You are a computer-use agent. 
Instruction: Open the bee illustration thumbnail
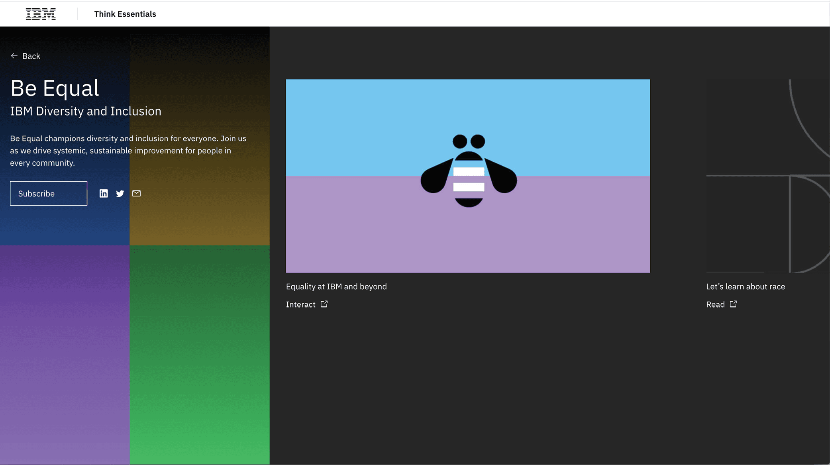click(468, 176)
